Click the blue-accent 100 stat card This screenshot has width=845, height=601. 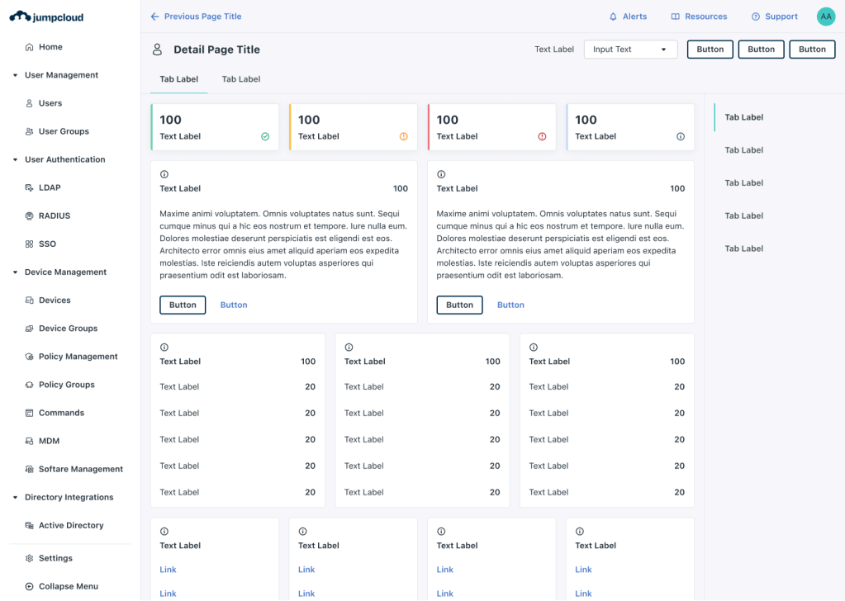630,127
